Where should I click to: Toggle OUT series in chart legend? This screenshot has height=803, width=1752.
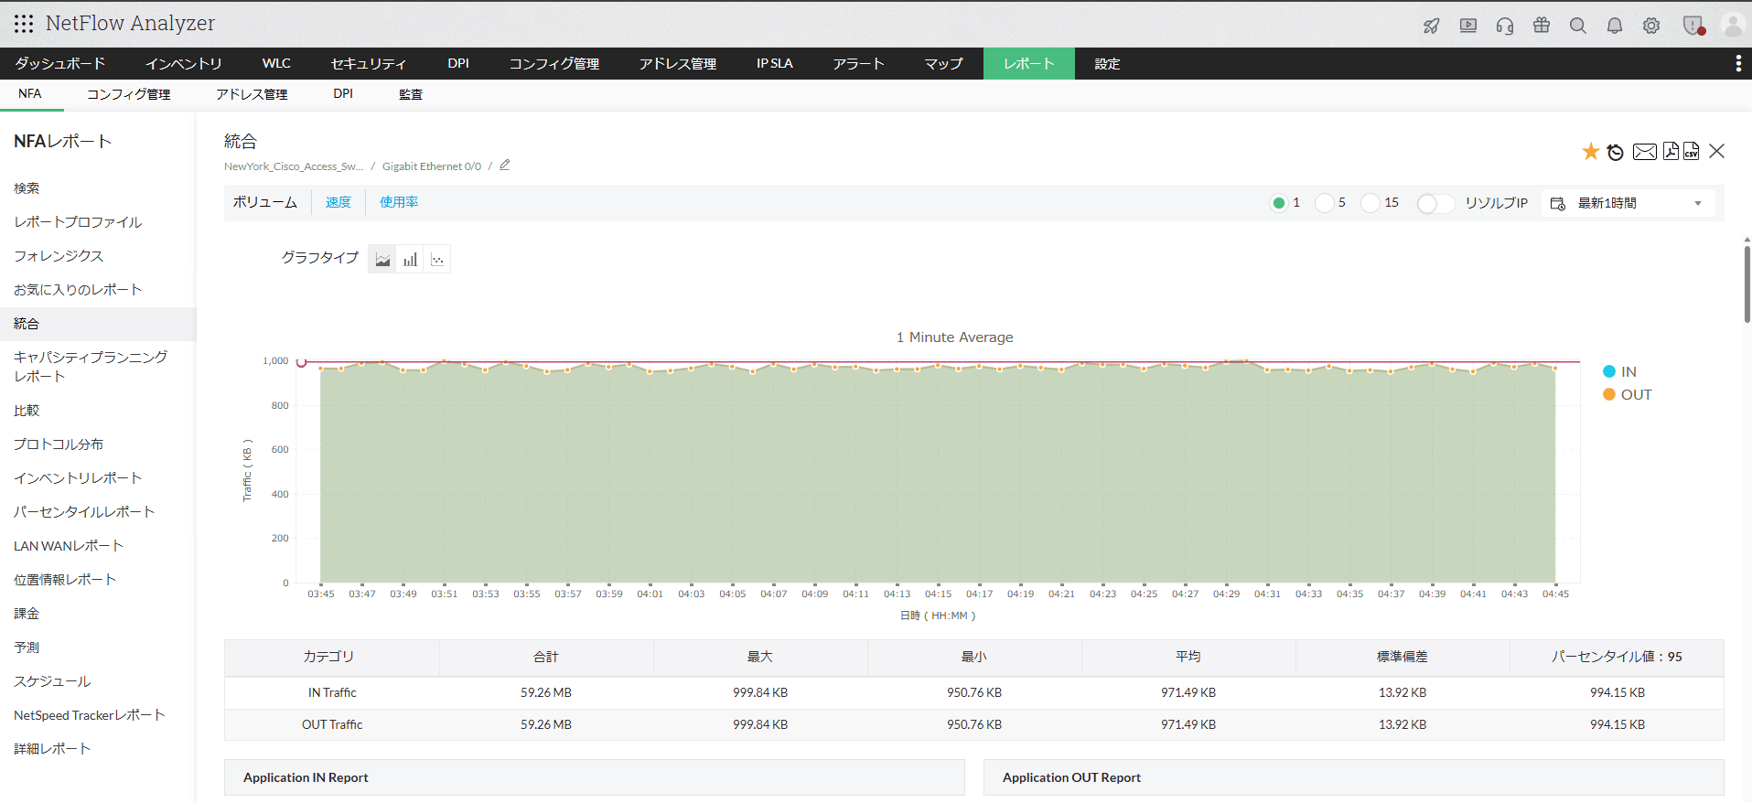[x=1627, y=394]
